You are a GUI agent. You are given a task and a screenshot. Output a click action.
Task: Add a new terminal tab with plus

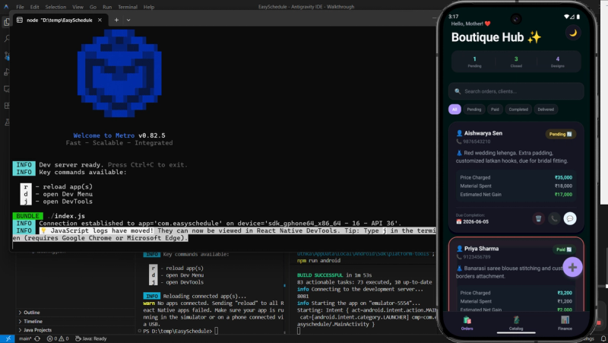pos(116,20)
